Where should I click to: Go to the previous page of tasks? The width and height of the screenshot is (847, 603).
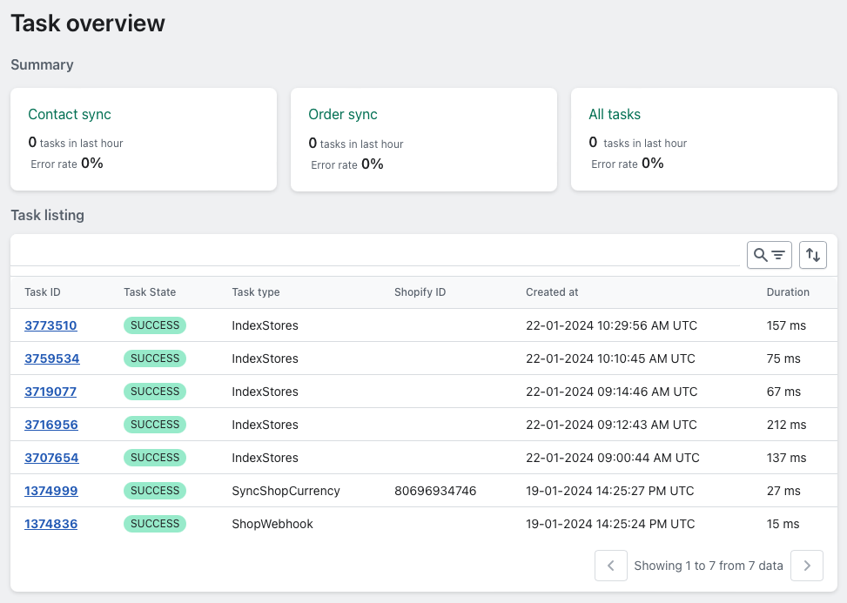point(610,566)
